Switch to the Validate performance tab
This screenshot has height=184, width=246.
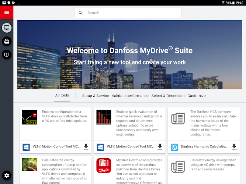(x=130, y=96)
